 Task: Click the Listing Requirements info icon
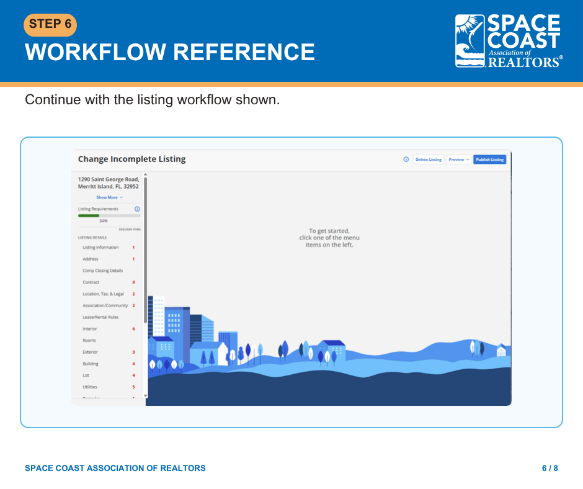pyautogui.click(x=137, y=209)
